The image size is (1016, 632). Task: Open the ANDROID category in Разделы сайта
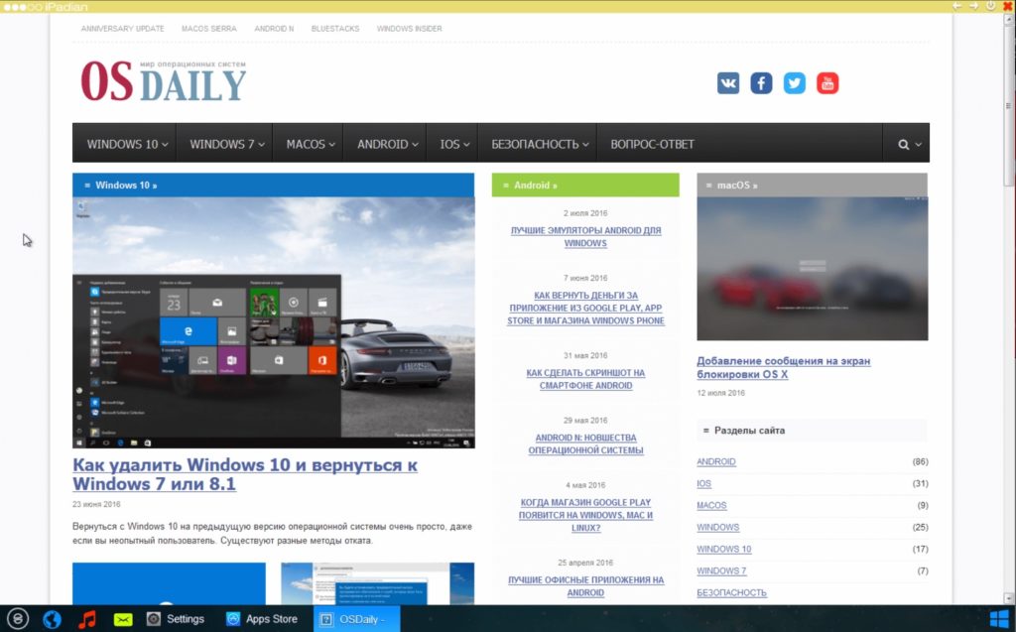[x=716, y=461]
